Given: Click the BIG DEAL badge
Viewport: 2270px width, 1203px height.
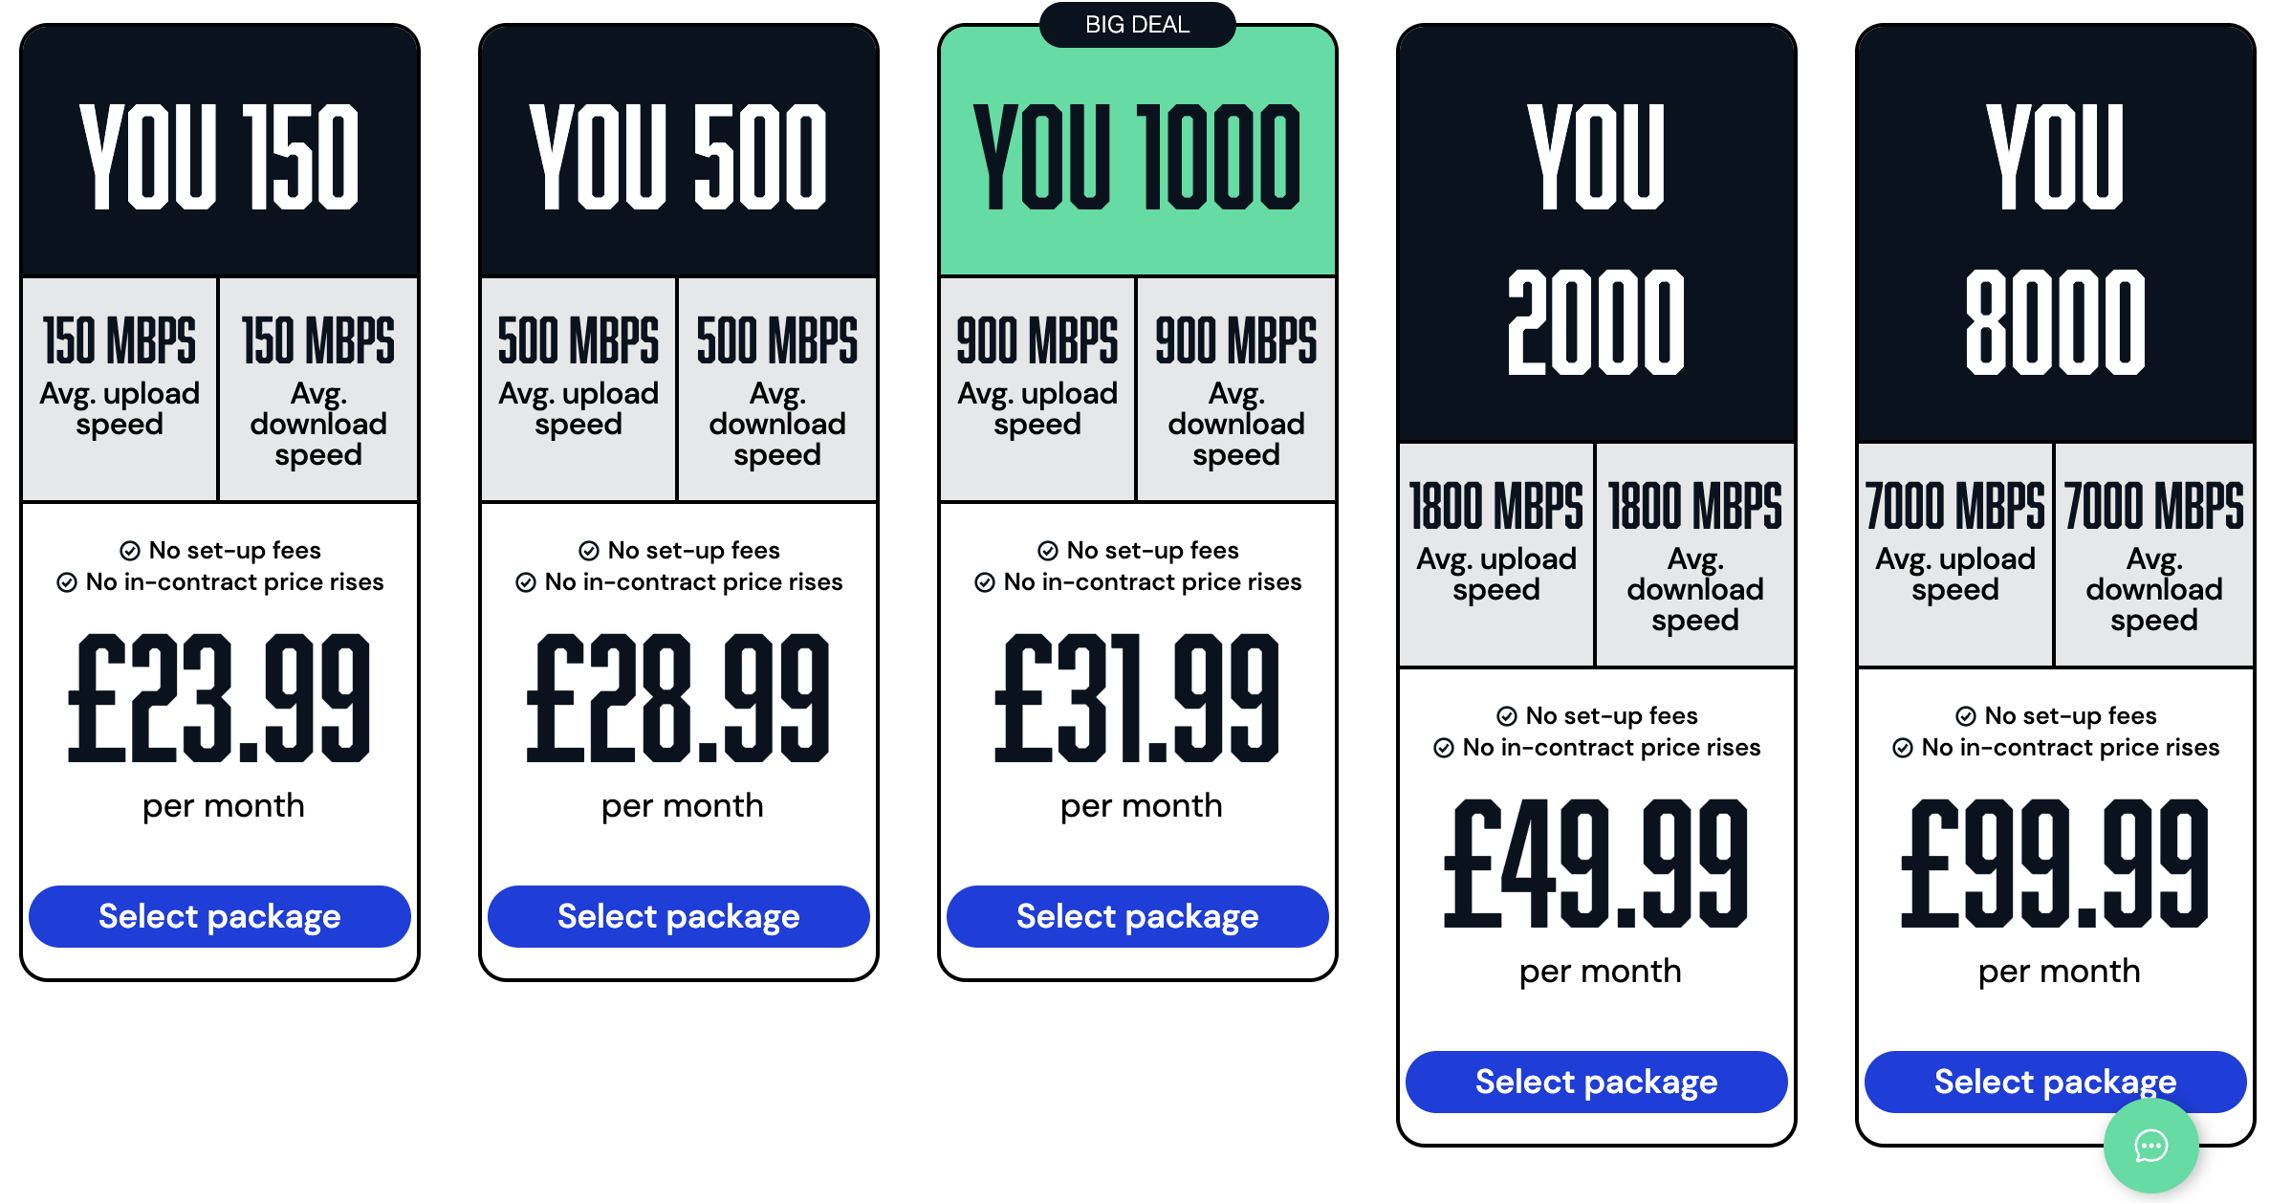Looking at the screenshot, I should click(x=1138, y=25).
